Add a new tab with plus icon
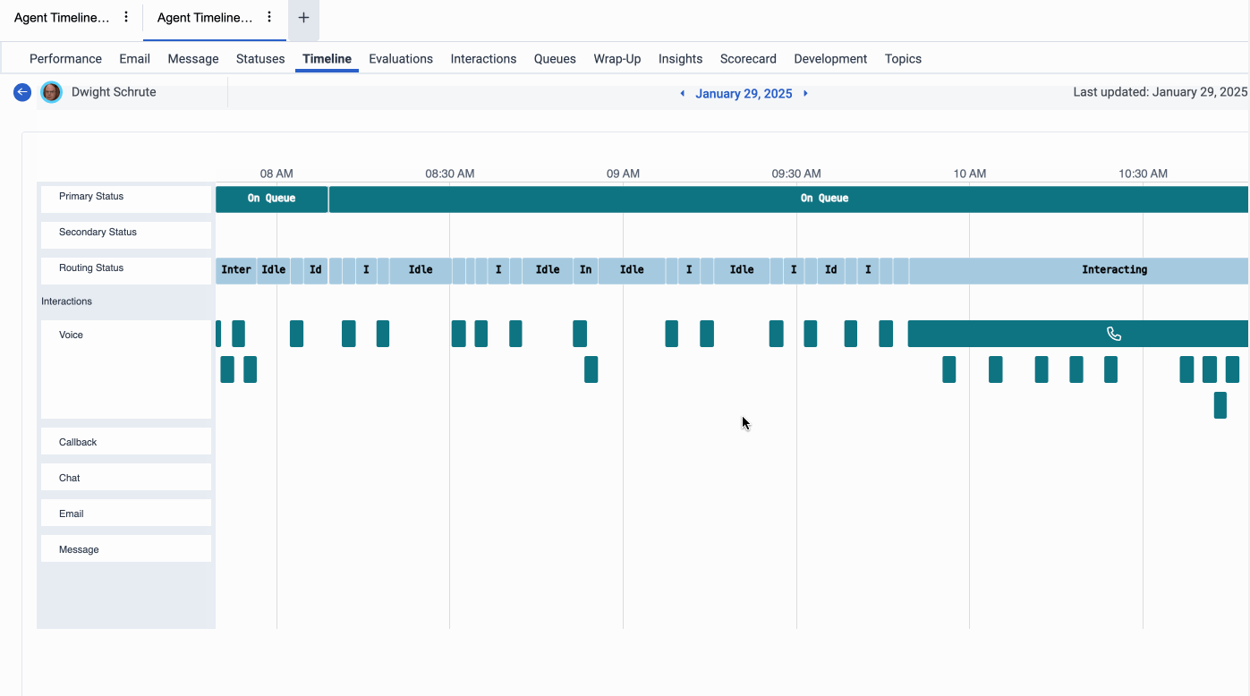The width and height of the screenshot is (1250, 696). click(303, 18)
